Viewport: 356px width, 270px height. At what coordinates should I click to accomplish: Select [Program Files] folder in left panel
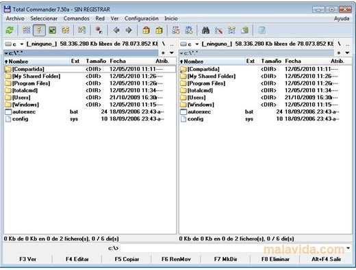coord(90,83)
